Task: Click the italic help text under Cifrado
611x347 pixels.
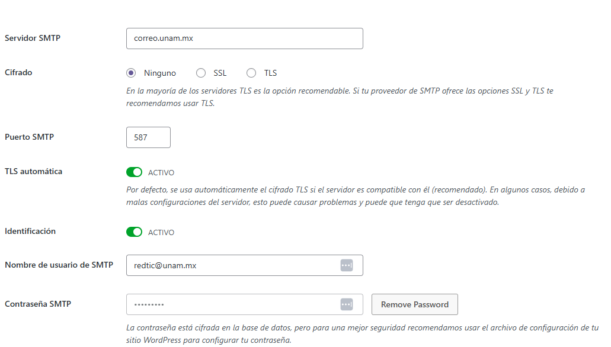Action: pos(340,97)
